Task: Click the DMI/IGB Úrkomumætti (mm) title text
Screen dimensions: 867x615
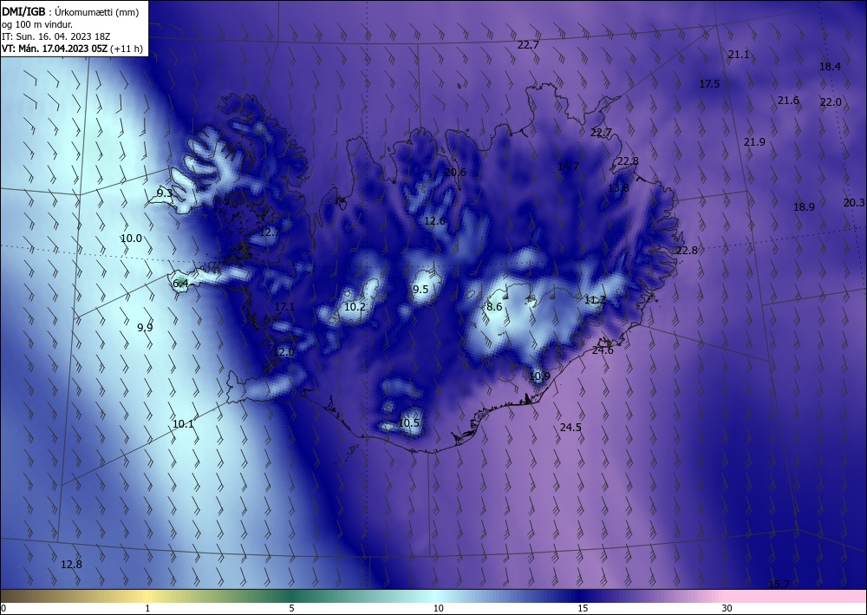Action: (x=70, y=11)
